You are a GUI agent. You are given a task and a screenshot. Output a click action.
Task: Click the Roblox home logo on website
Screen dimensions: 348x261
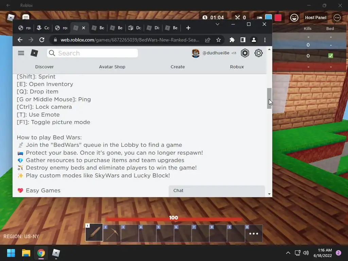[34, 53]
